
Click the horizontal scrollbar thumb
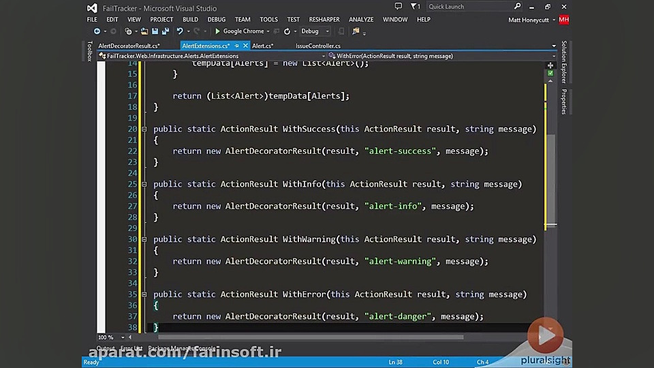[x=311, y=337]
